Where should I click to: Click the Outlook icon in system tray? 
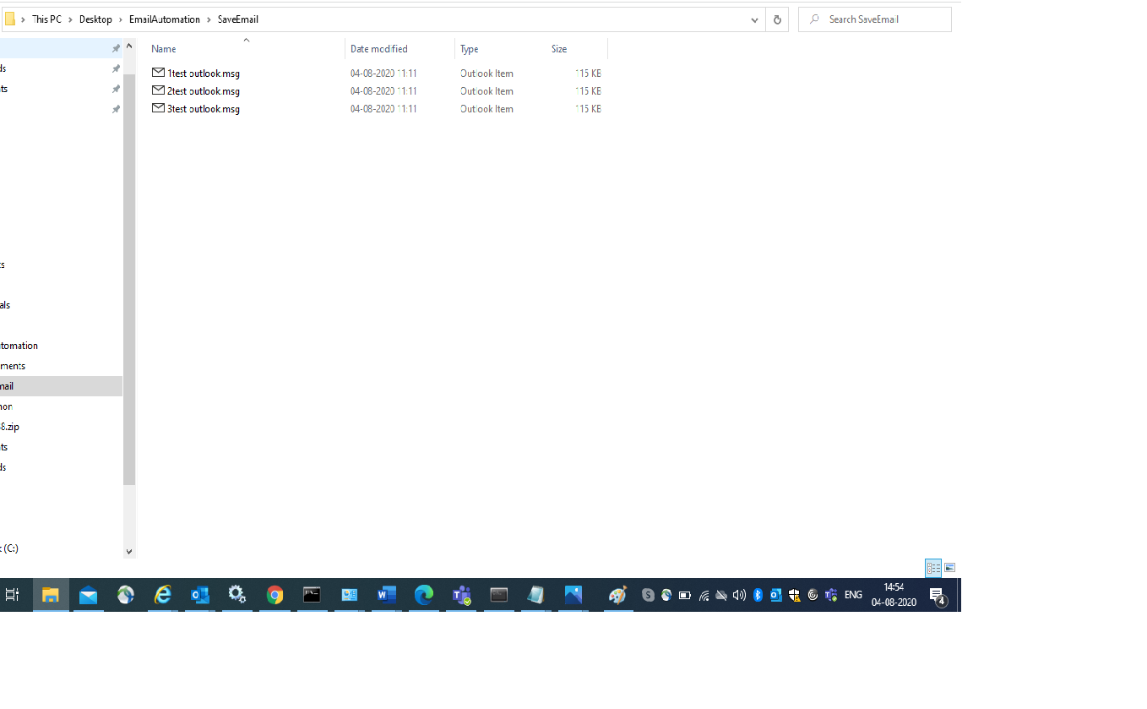point(776,595)
